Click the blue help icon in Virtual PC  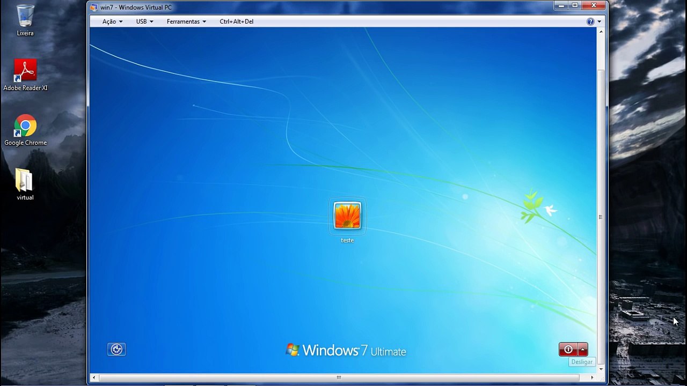click(x=590, y=21)
